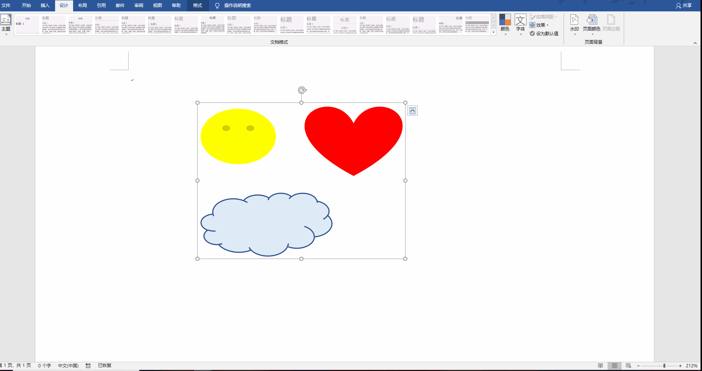Click the style gallery's down arrow
Screen dimensions: 702x371
493,25
